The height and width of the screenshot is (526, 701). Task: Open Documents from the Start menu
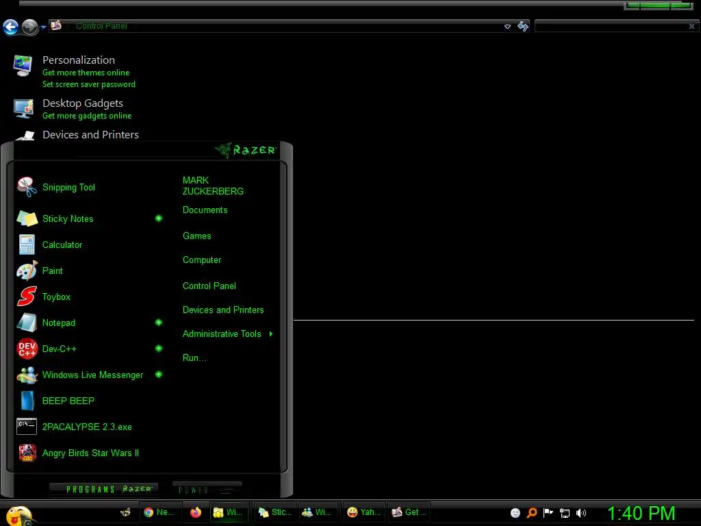point(205,210)
